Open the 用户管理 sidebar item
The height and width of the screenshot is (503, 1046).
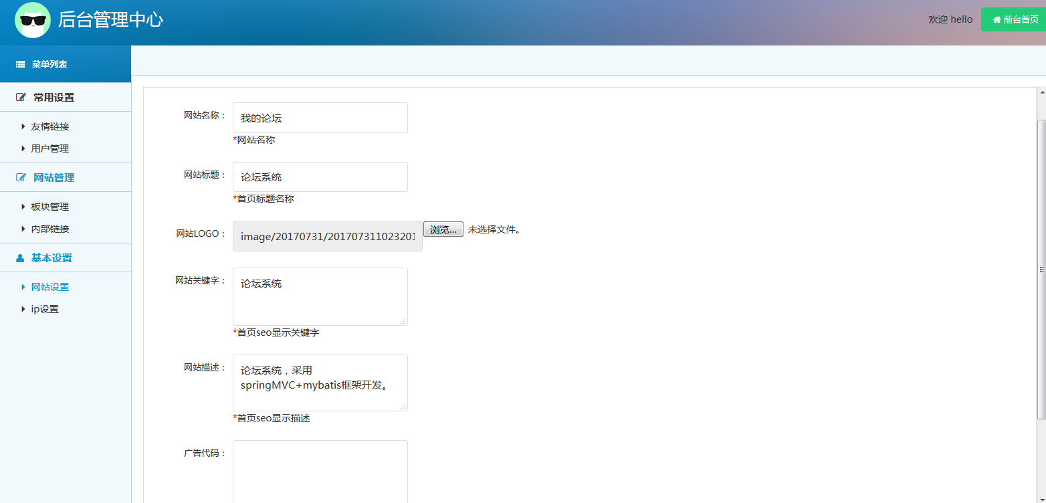[x=49, y=148]
